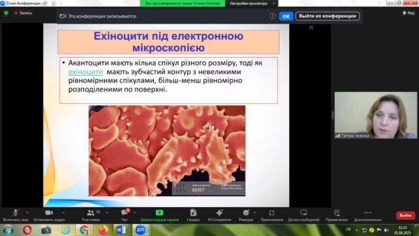Open Приложения apps icon
This screenshot has height=236, width=419.
[x=272, y=212]
